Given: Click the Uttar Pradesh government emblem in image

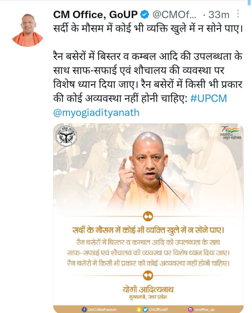Looking at the screenshot, I should (66, 136).
